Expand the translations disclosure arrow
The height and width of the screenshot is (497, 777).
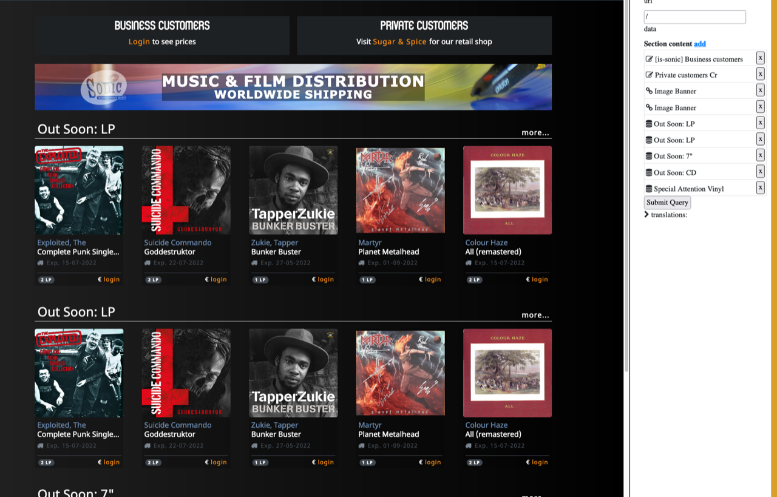[646, 214]
